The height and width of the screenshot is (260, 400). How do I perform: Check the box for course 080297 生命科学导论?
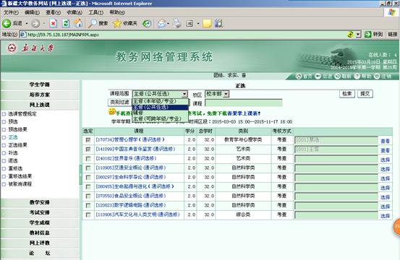tap(88, 178)
